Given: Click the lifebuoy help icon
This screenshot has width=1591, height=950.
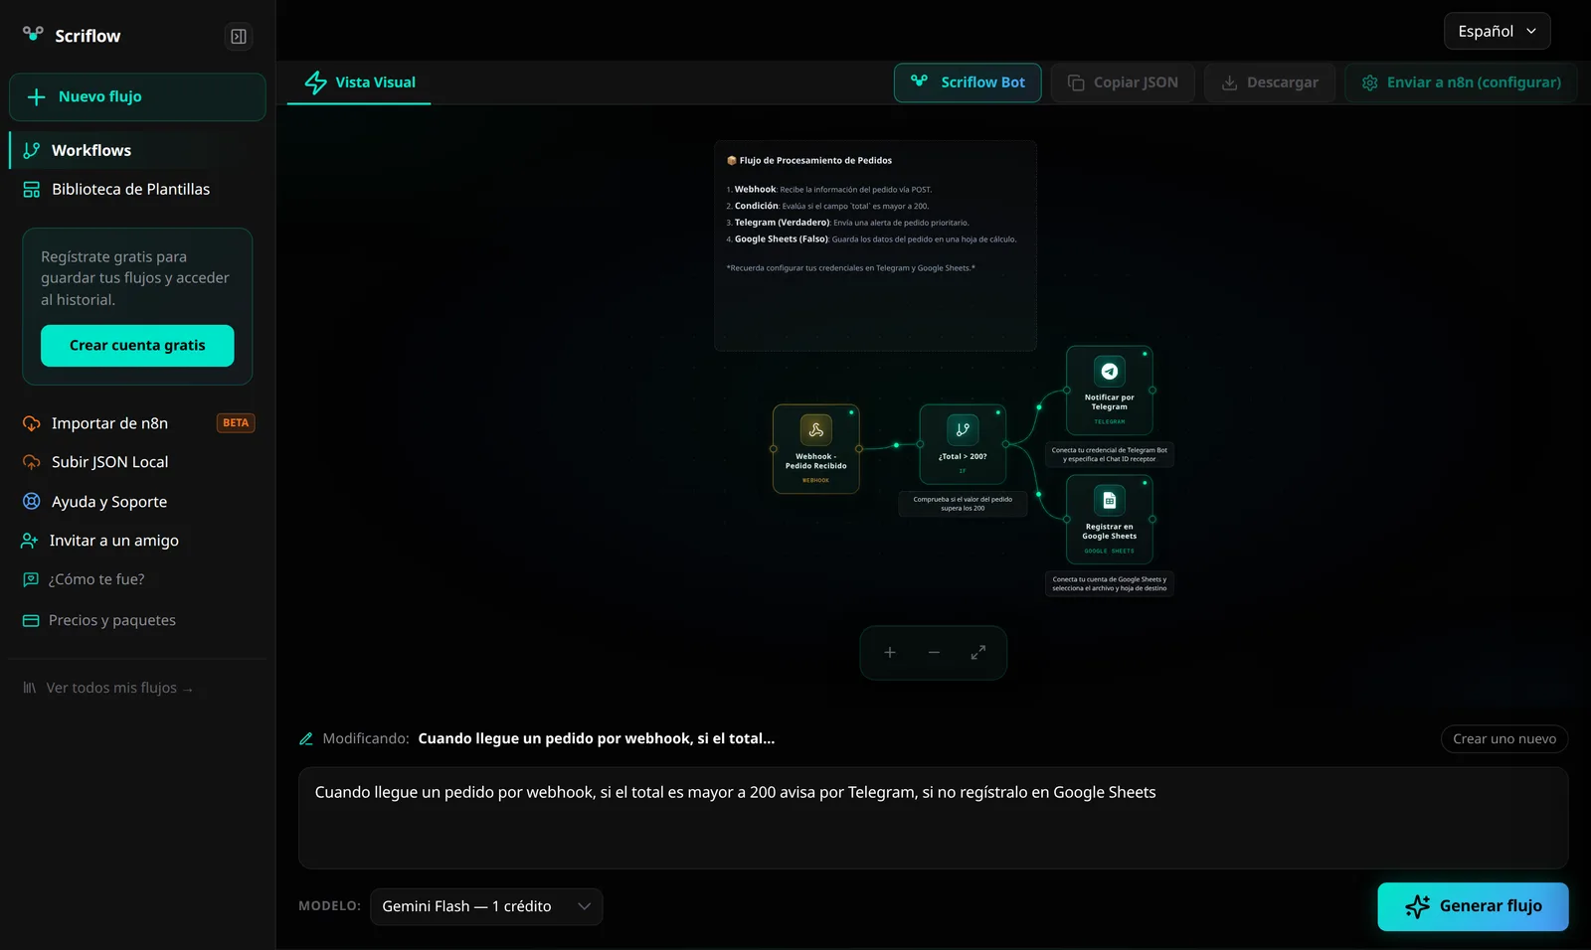Looking at the screenshot, I should click(32, 502).
